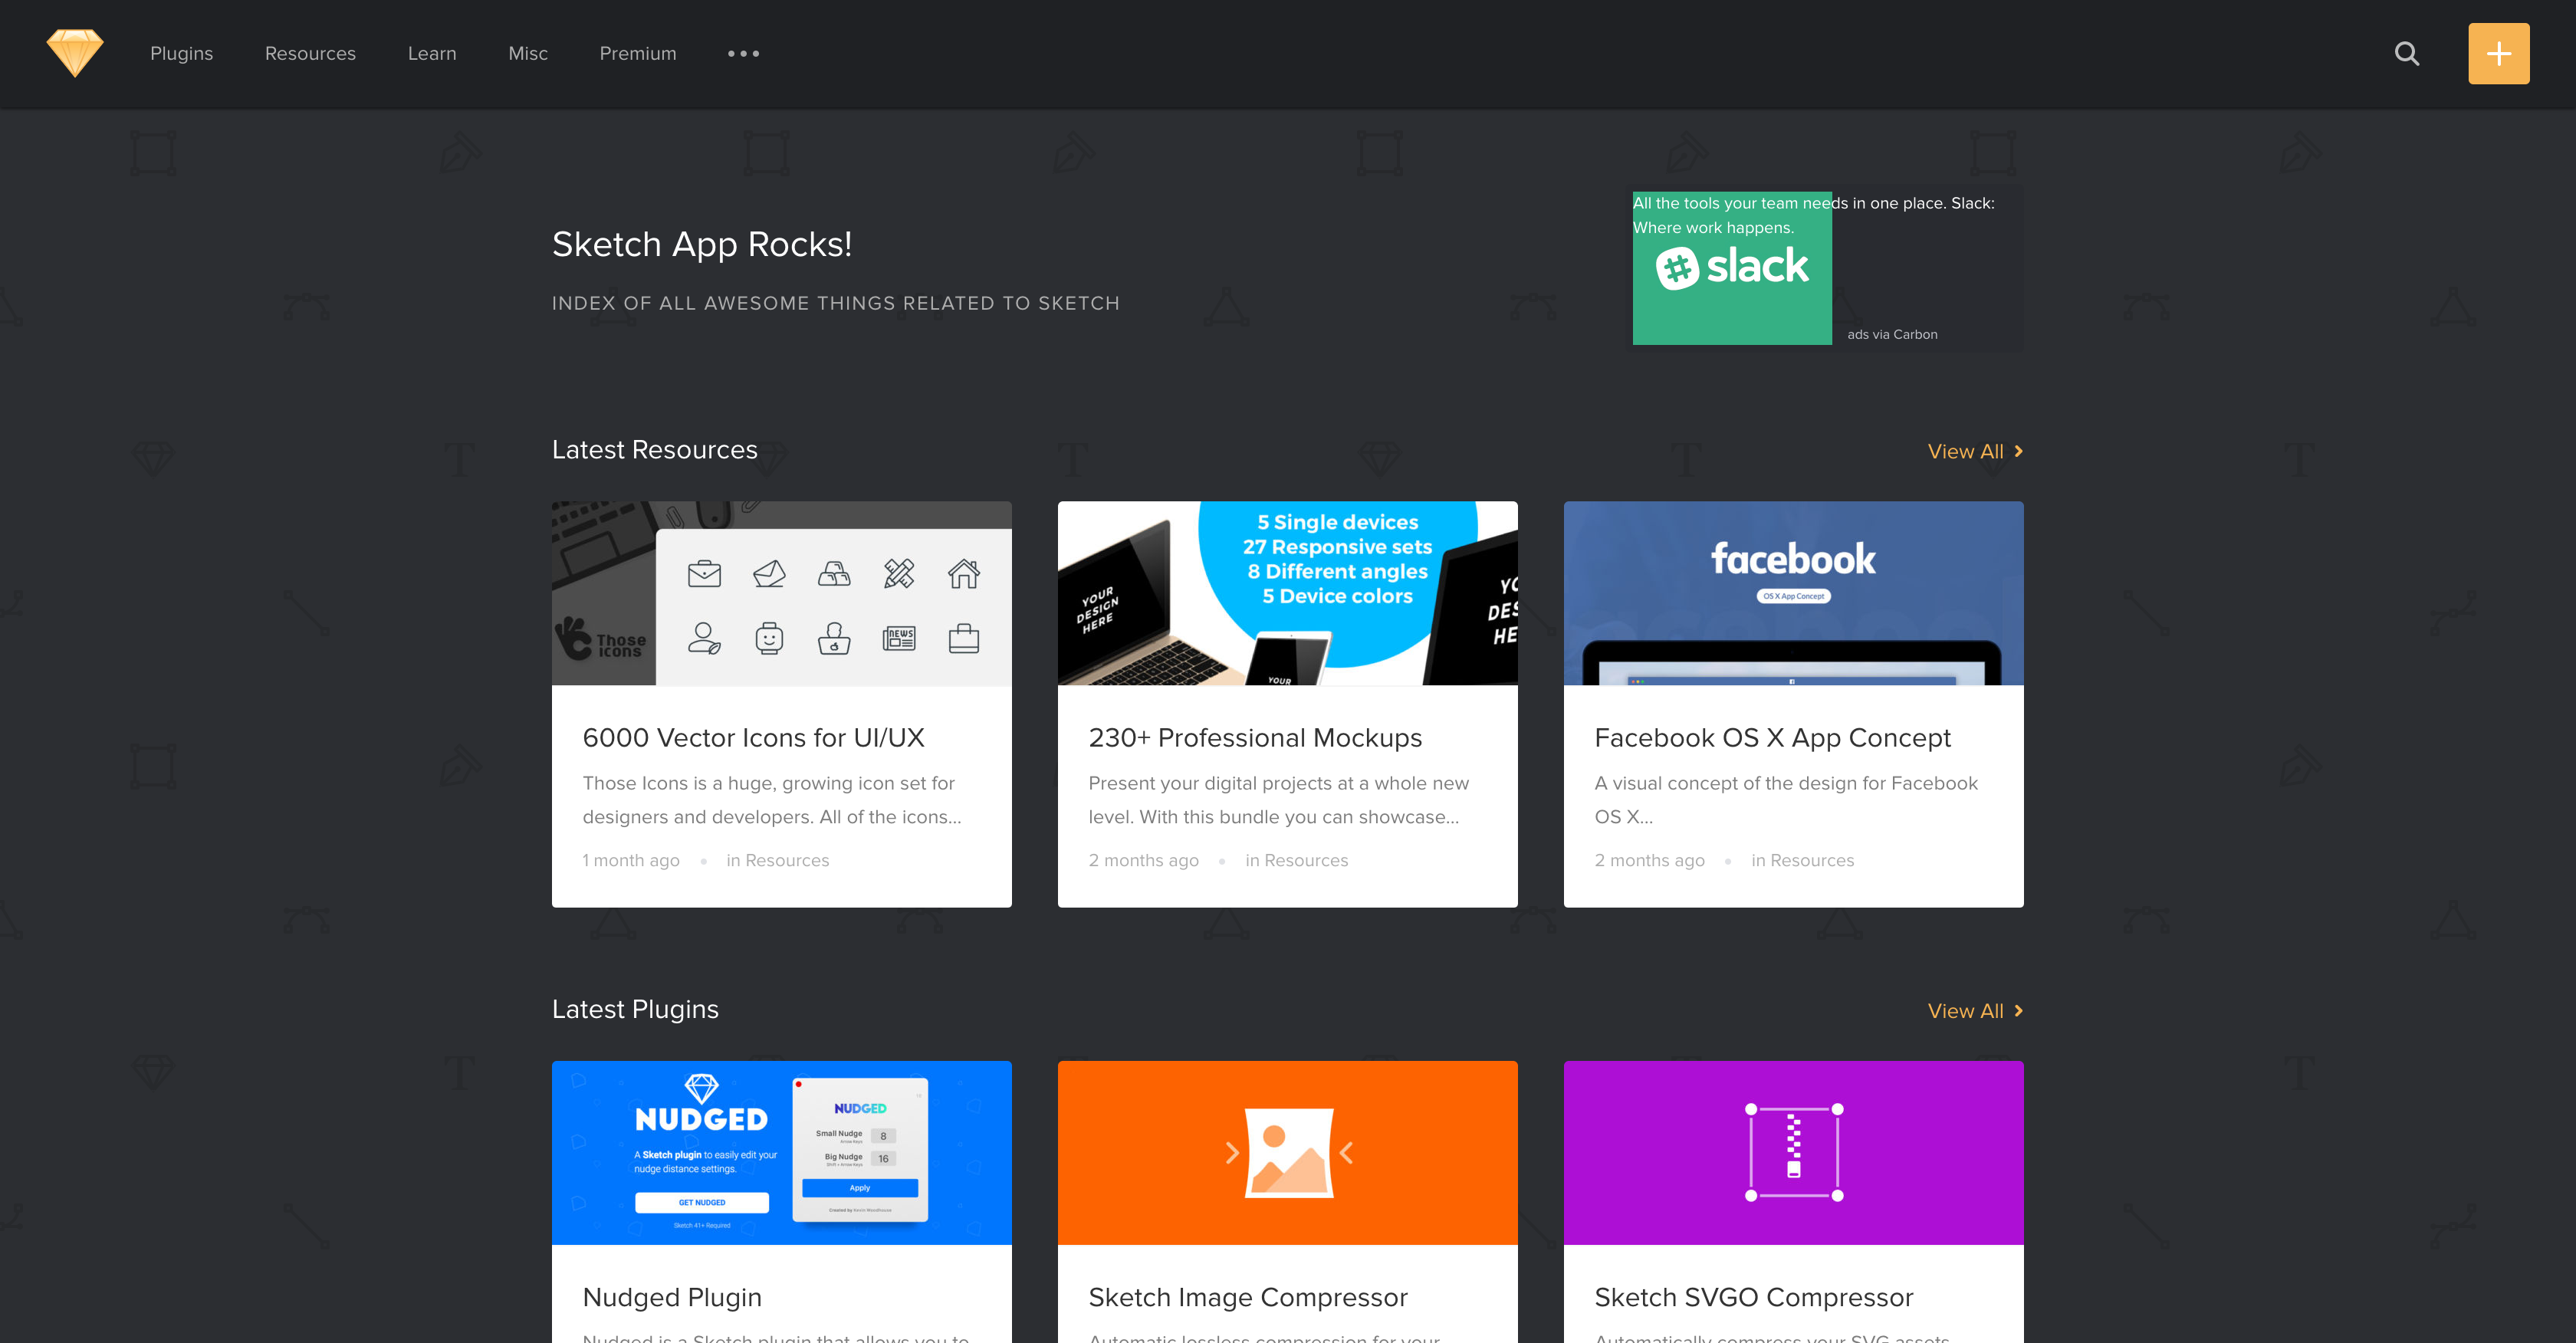Click the Sketch diamond logo

[75, 53]
